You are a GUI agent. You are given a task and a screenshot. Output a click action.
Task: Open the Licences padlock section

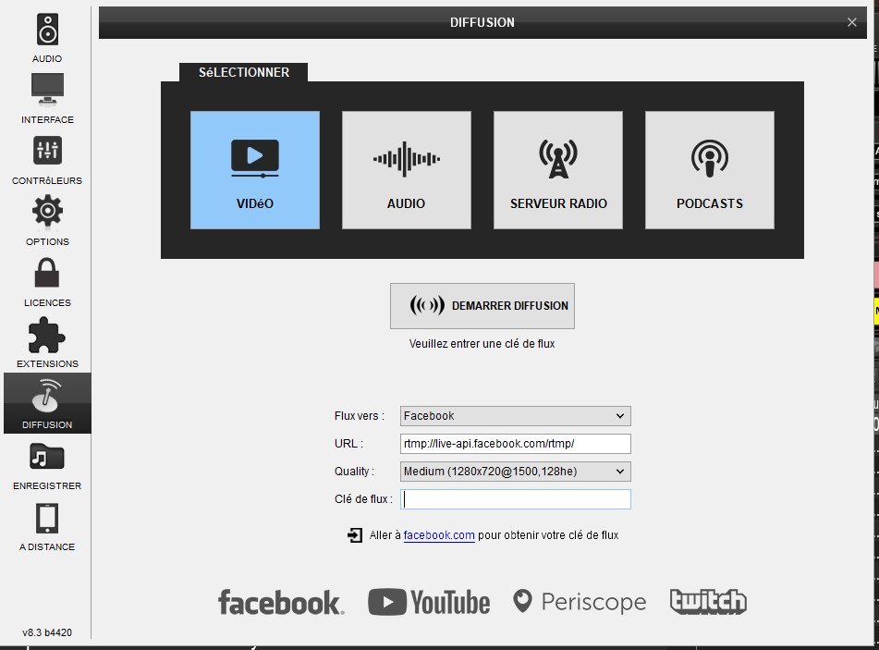(x=47, y=282)
